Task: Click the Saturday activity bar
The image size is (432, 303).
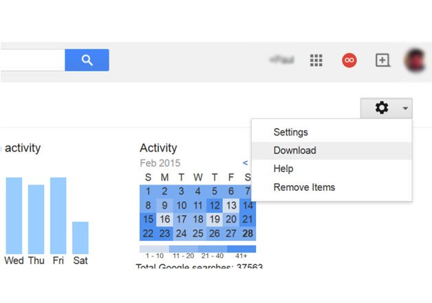Action: [x=80, y=238]
